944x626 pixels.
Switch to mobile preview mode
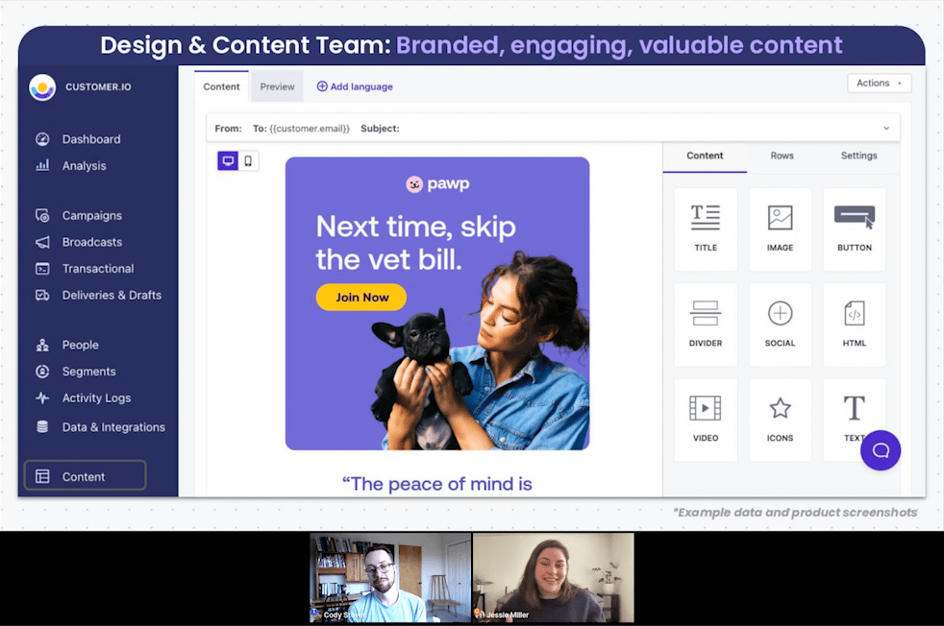pos(248,160)
